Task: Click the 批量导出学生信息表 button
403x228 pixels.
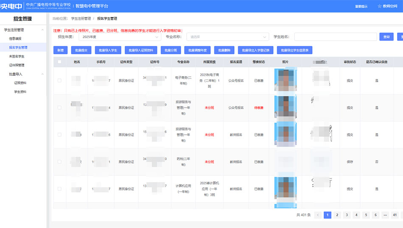Action: click(x=294, y=50)
